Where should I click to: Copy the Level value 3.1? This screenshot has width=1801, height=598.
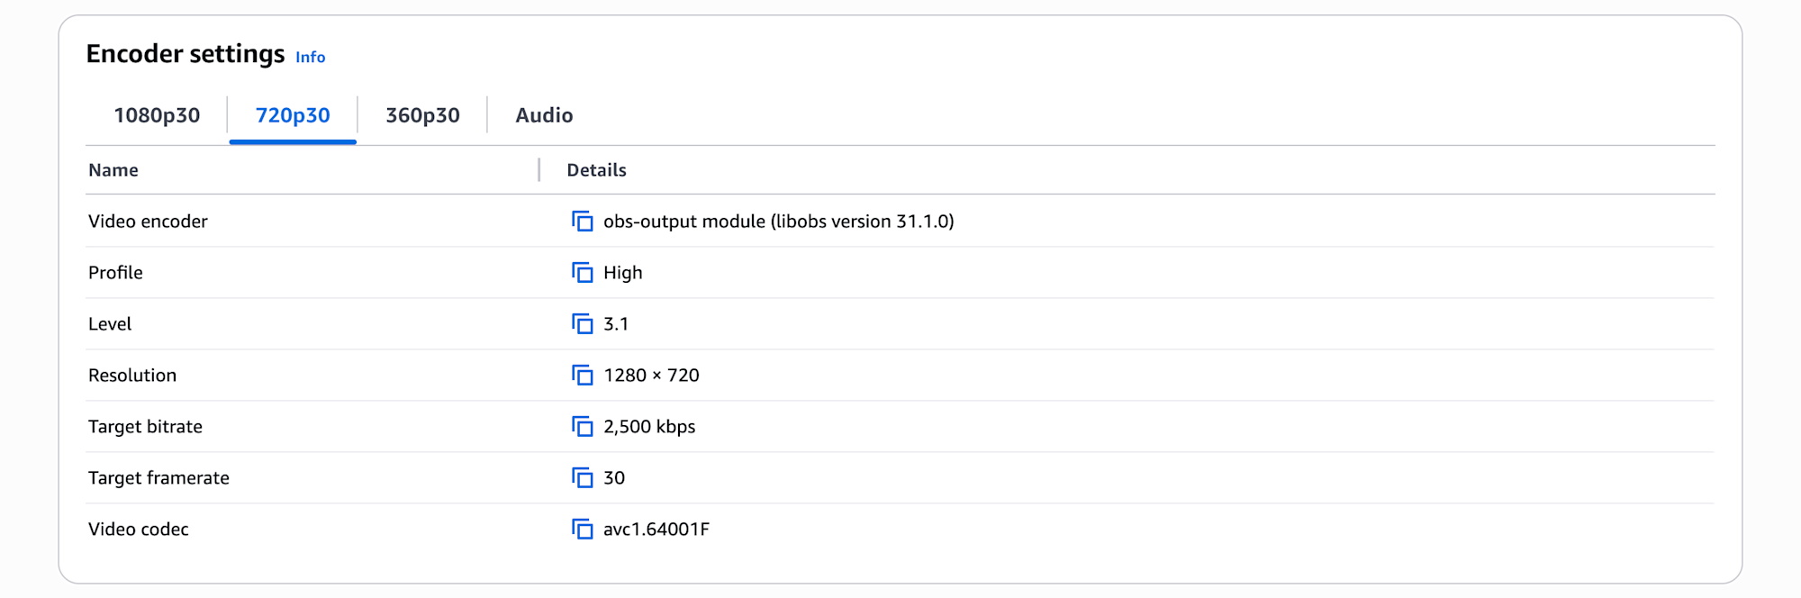click(583, 324)
